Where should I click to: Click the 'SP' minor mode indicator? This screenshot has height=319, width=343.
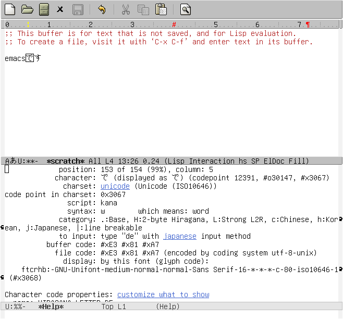[x=255, y=161]
